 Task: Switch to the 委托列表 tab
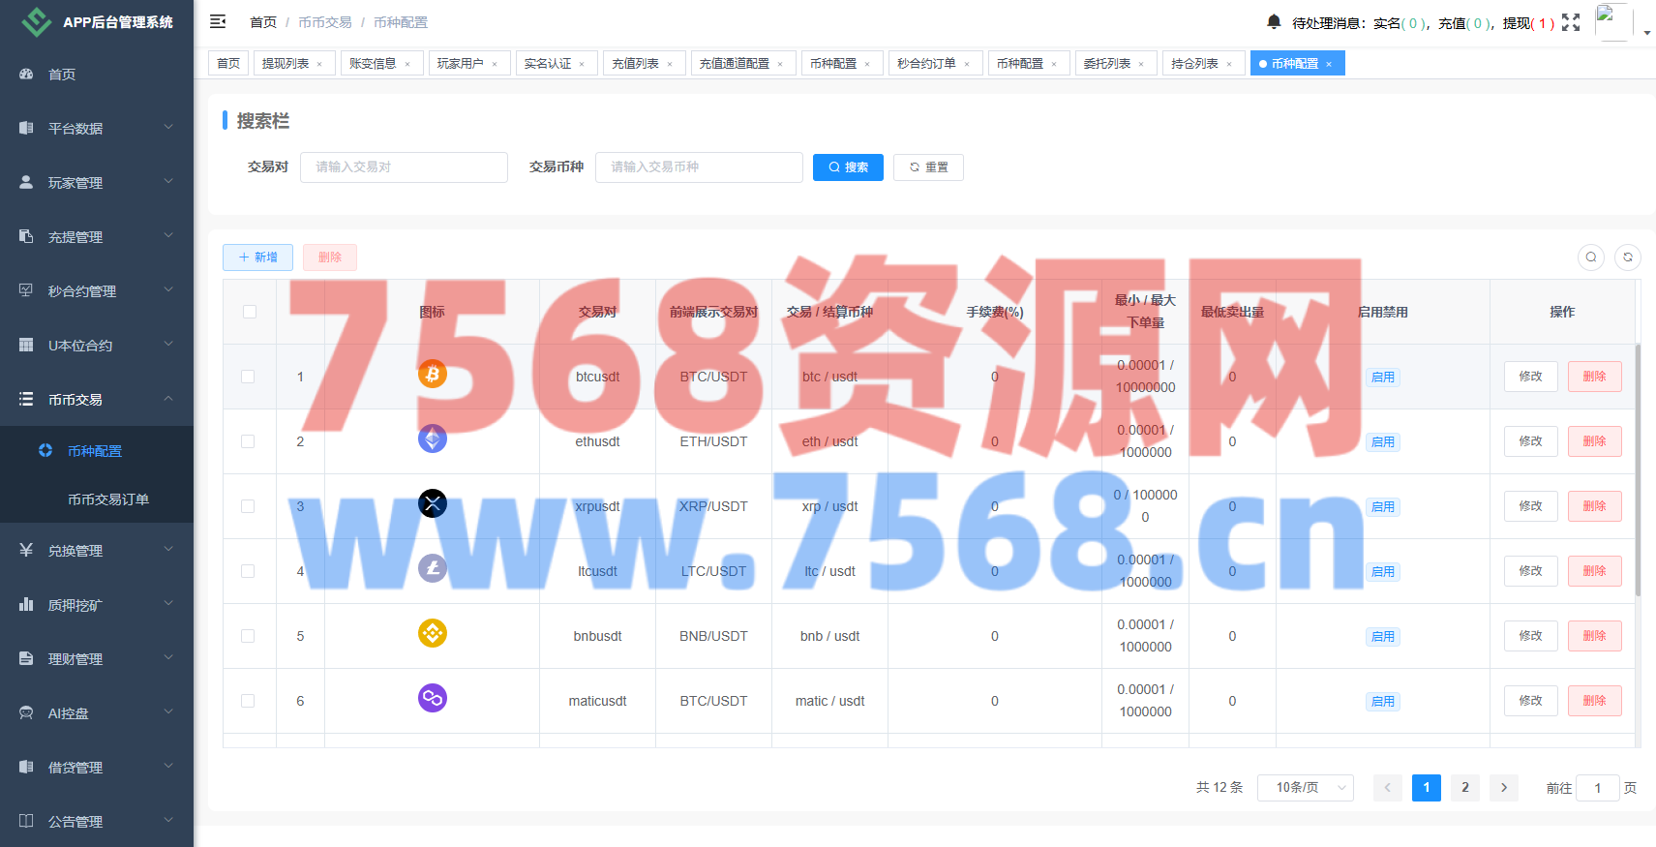[1107, 64]
